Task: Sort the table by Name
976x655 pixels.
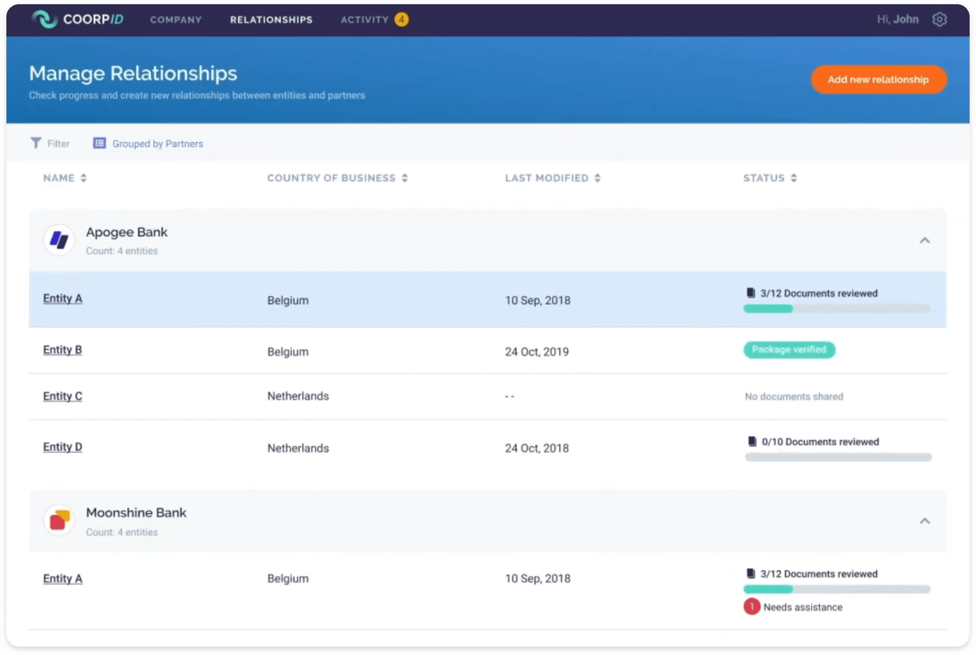Action: tap(65, 178)
